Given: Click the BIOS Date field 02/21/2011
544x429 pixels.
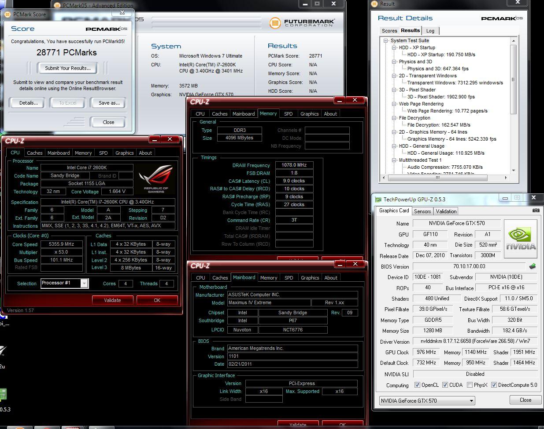Looking at the screenshot, I should pyautogui.click(x=292, y=364).
